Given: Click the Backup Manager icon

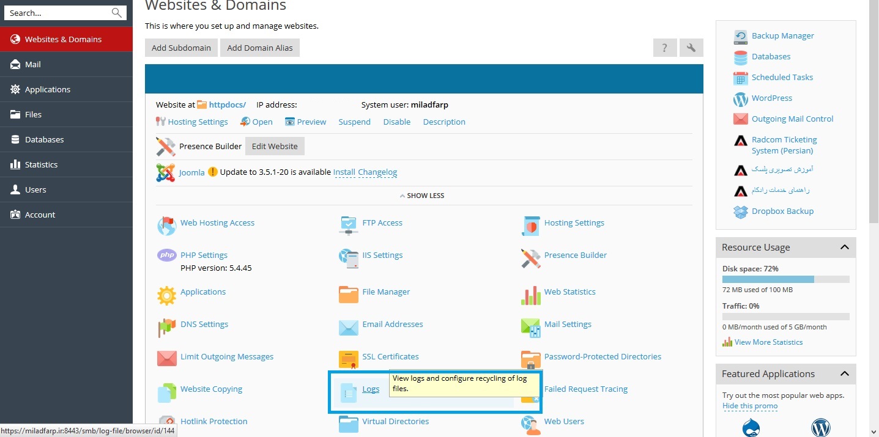Looking at the screenshot, I should click(740, 36).
